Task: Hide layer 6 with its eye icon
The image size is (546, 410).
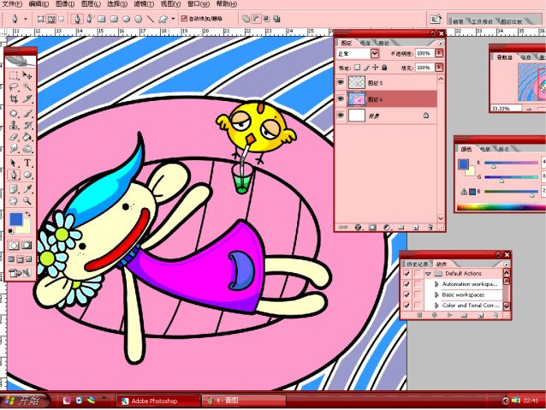Action: (341, 99)
